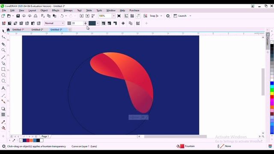Choose Uniform transparency mode
Image resolution: width=274 pixels, height=154 pixels.
pyautogui.click(x=9, y=23)
